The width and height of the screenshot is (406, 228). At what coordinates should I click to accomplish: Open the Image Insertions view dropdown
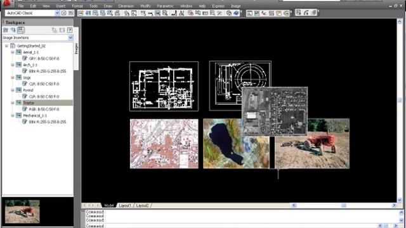(70, 38)
